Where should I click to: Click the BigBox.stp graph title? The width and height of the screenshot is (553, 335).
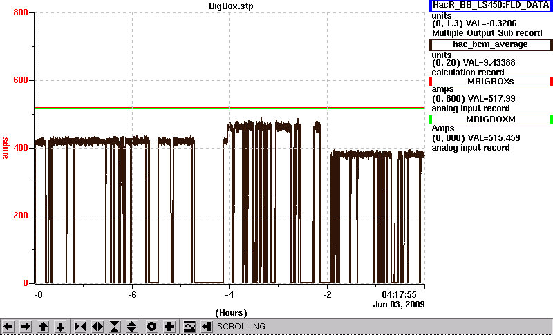[x=231, y=6]
